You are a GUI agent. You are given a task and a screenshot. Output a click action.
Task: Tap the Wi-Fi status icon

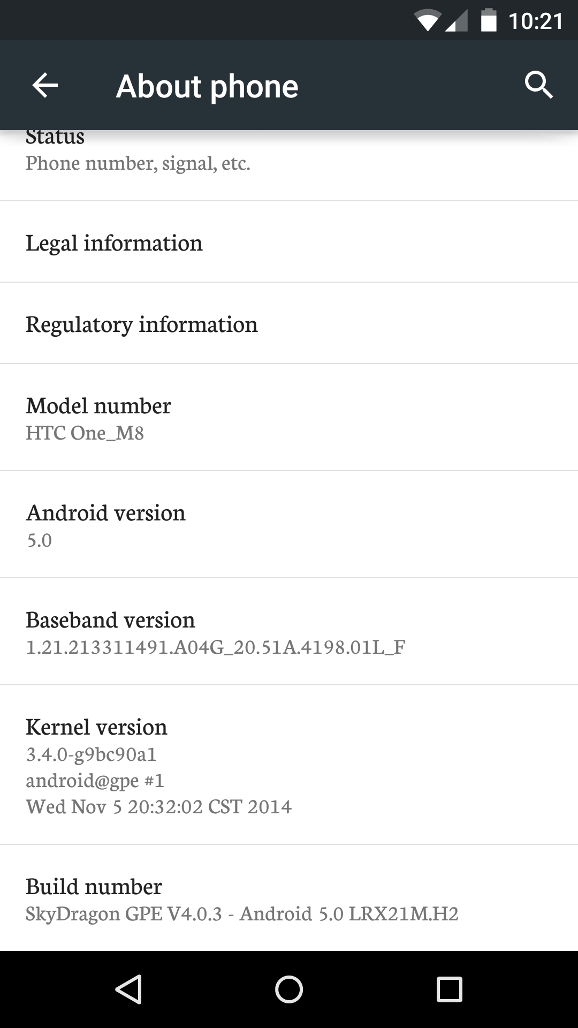pos(427,21)
